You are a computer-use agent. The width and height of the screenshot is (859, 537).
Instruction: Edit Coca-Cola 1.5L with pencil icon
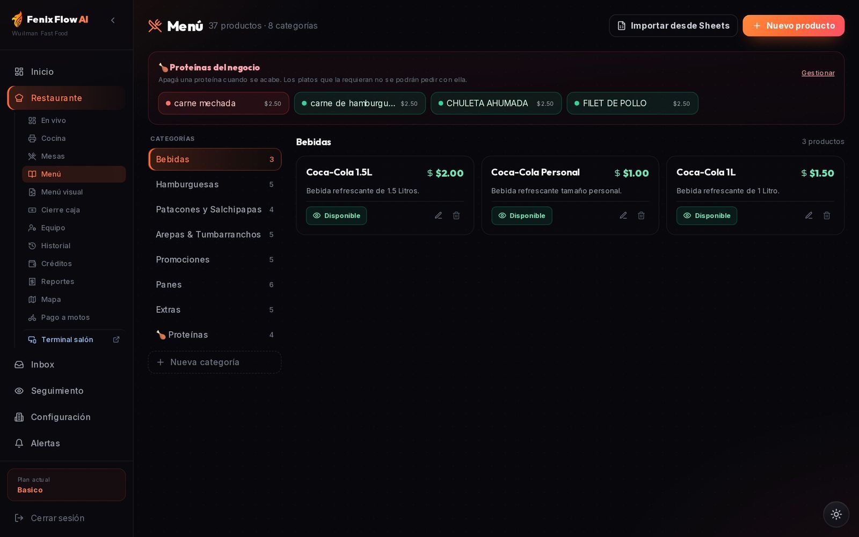439,215
